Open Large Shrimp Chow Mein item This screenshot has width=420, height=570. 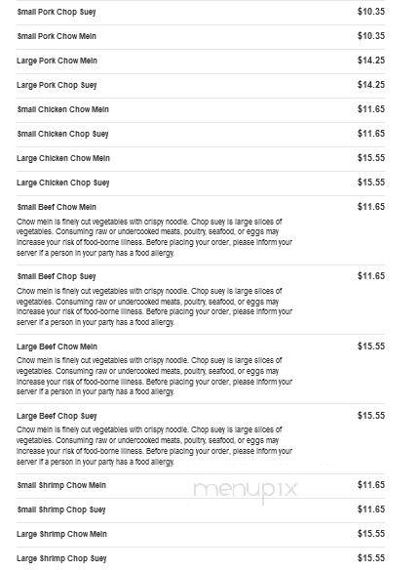pos(61,534)
